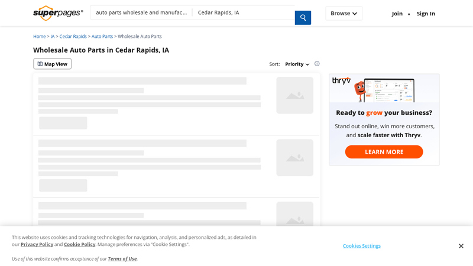Close the cookie notice banner

click(461, 246)
